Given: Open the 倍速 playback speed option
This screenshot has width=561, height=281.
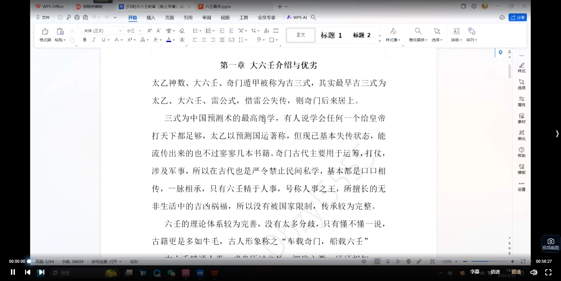Looking at the screenshot, I should (x=495, y=272).
